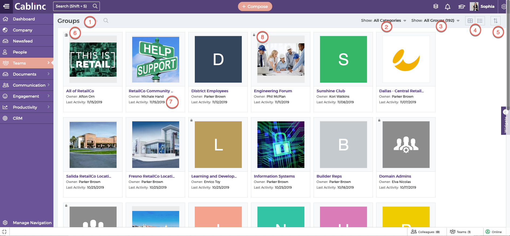Click the green S Sunshine Club tile
Viewport: 510px width, 236px height.
344,59
